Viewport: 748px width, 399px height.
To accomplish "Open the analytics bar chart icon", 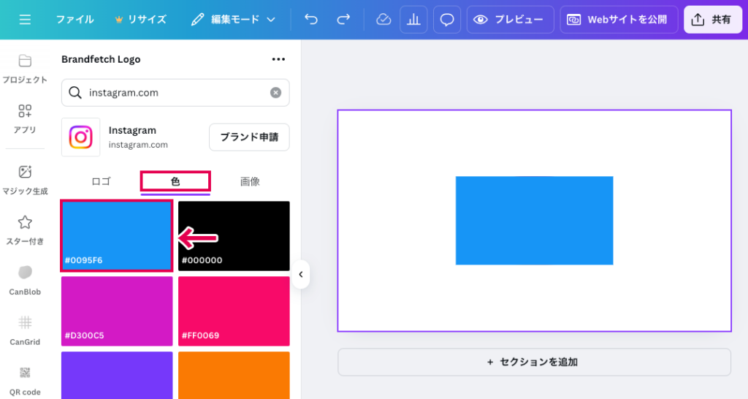I will click(413, 20).
